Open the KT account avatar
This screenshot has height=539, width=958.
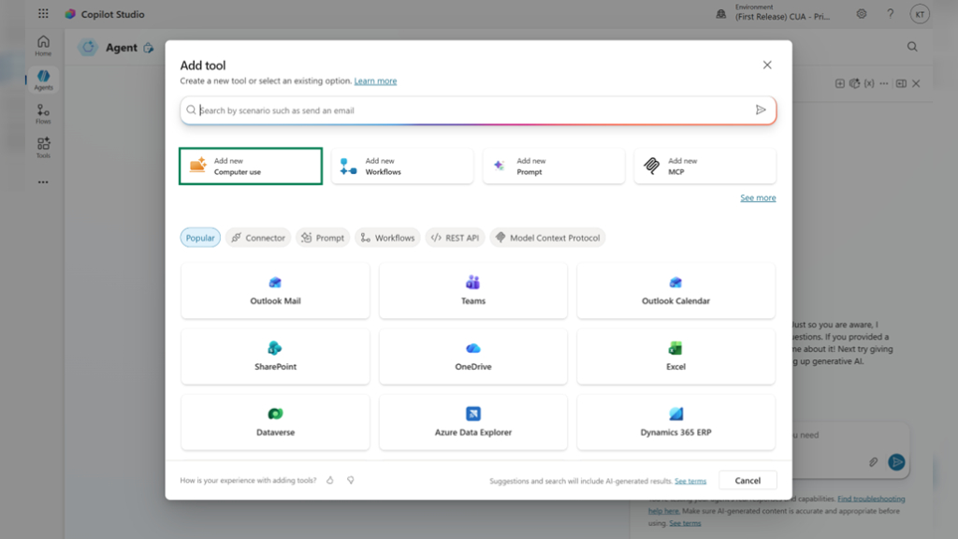pyautogui.click(x=920, y=14)
